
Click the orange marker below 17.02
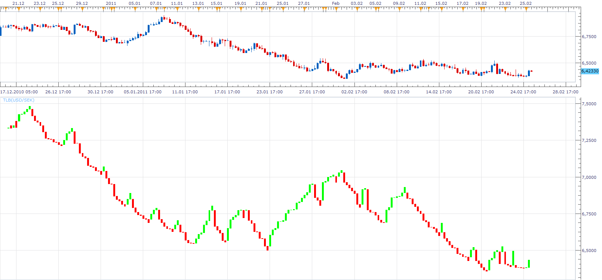pos(463,9)
